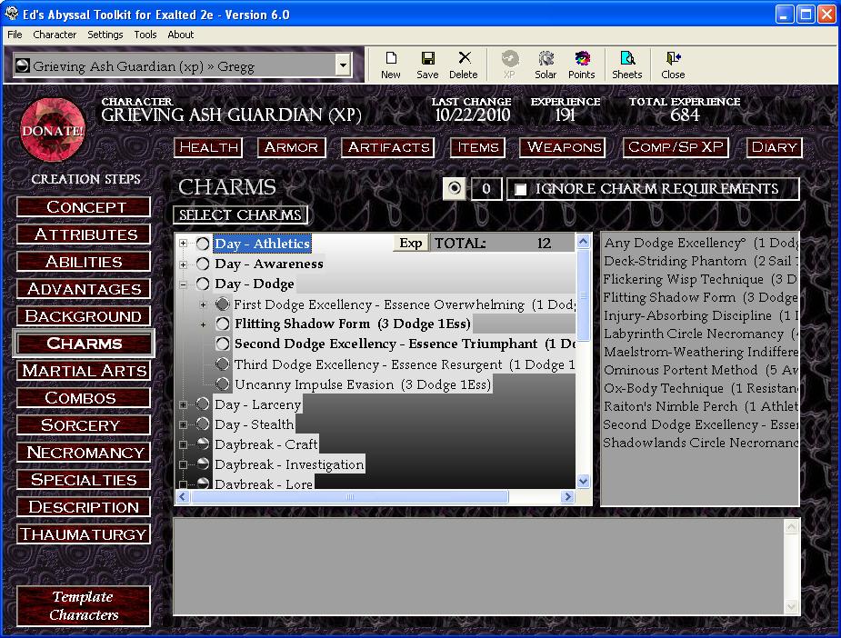Click the Select Charms button
Viewport: 841px width, 638px height.
[x=240, y=215]
